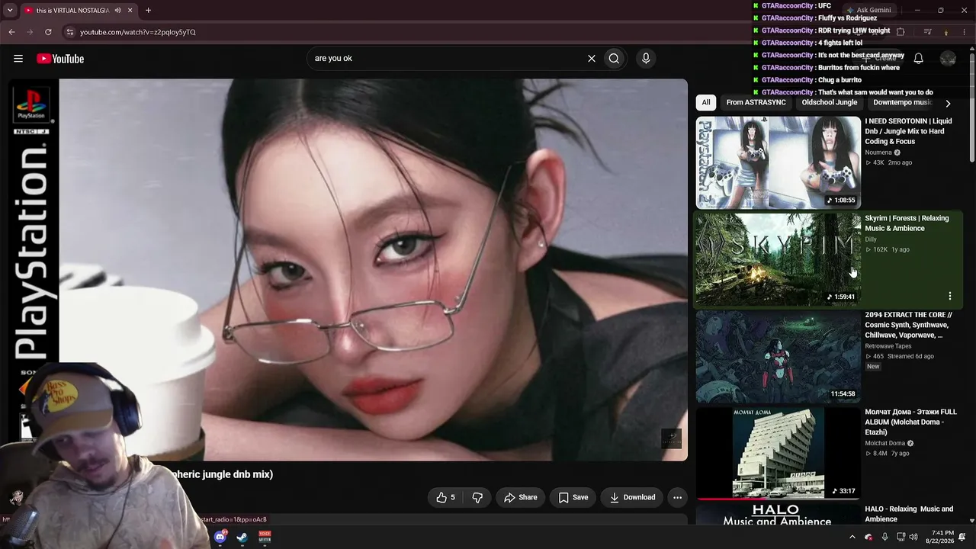Open Steam from the taskbar
Viewport: 976px width, 549px height.
coord(242,537)
